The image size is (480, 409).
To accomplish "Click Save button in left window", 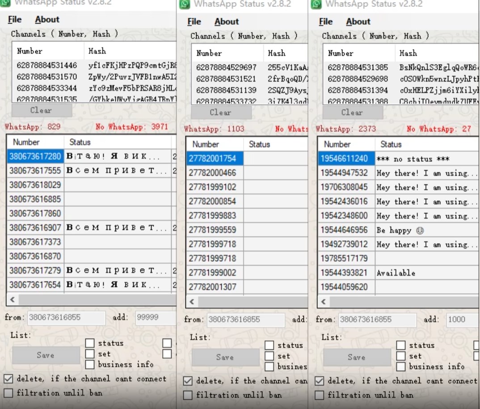I will coord(46,355).
